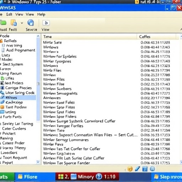Click the round blue icon before 1:10

click(x=99, y=177)
